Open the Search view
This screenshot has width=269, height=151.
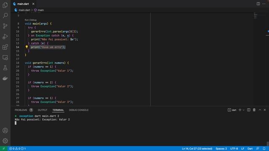click(x=5, y=16)
